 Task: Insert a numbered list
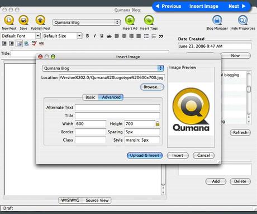pyautogui.click(x=154, y=36)
